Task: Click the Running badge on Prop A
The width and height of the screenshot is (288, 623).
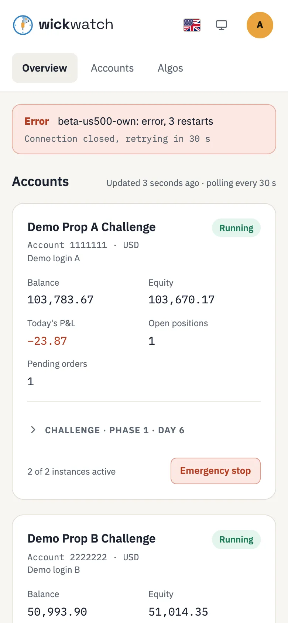Action: [x=236, y=228]
